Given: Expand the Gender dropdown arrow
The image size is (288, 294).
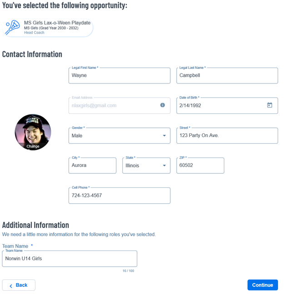Looking at the screenshot, I should tap(164, 136).
